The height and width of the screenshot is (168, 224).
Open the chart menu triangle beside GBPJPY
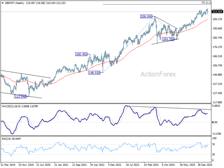coord(3,3)
